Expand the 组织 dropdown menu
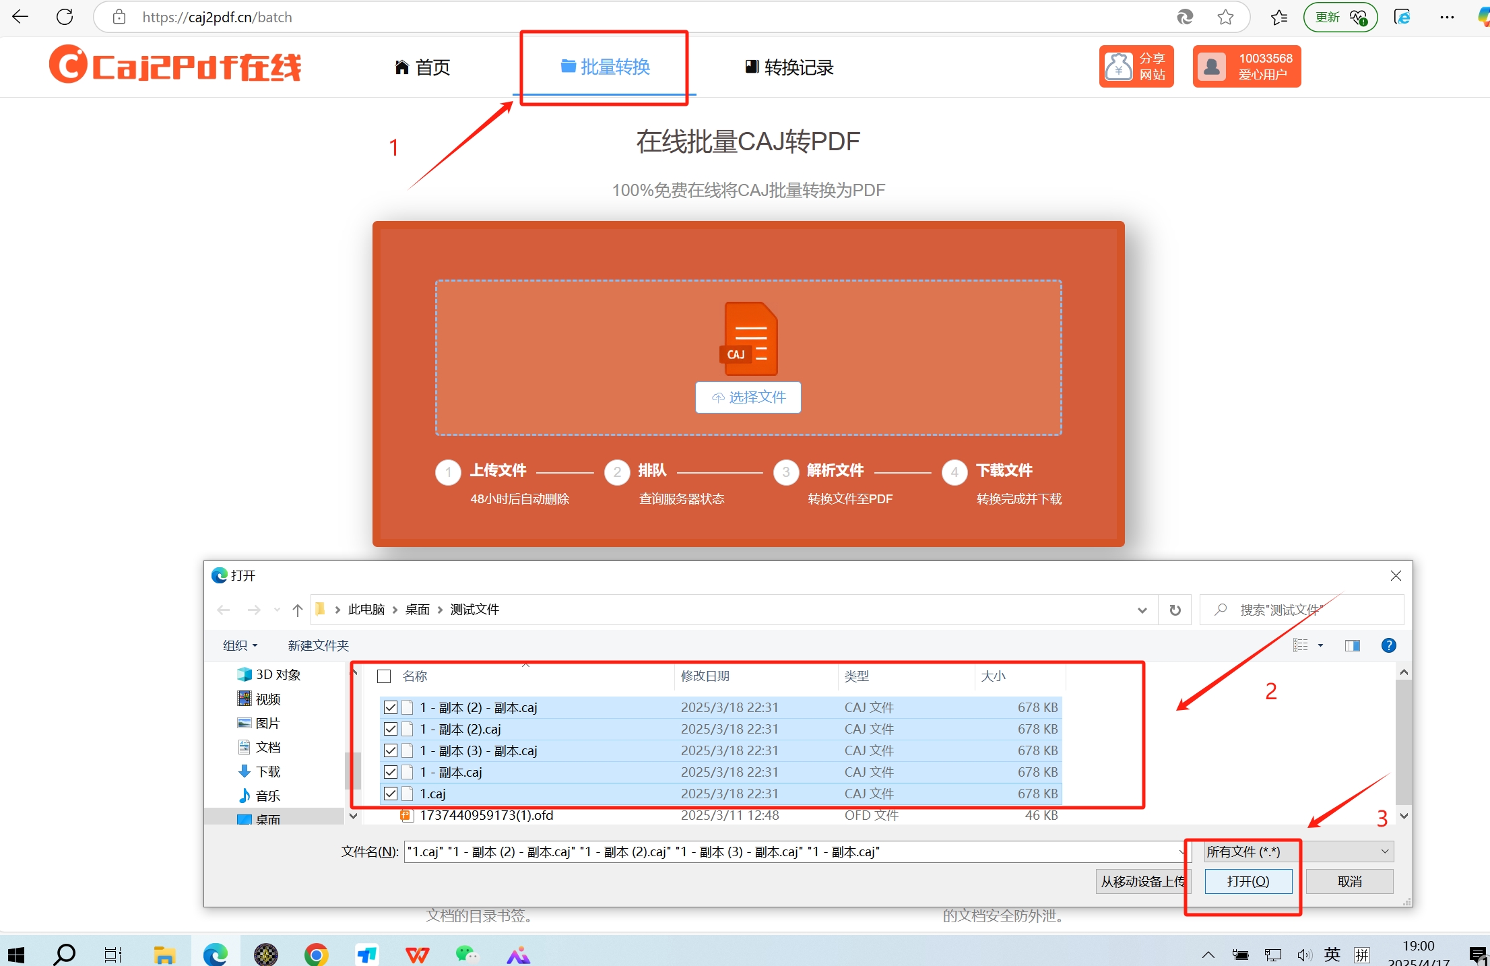This screenshot has width=1490, height=966. 240,645
